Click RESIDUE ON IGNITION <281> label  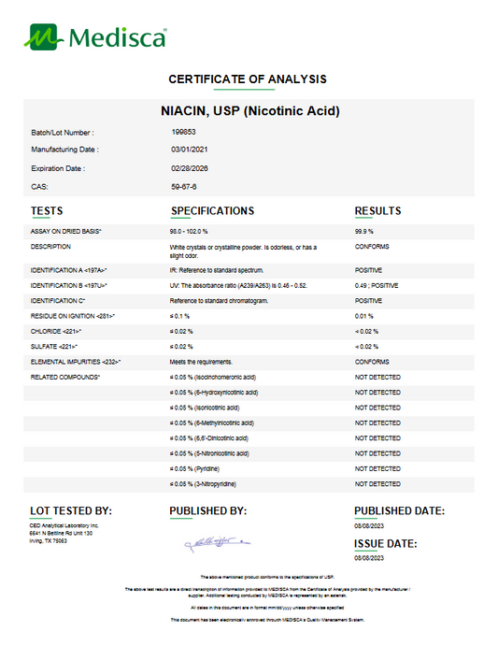click(x=73, y=316)
